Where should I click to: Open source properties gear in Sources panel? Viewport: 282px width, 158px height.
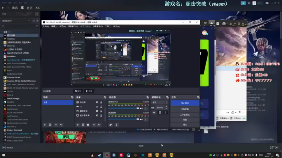click(88, 125)
